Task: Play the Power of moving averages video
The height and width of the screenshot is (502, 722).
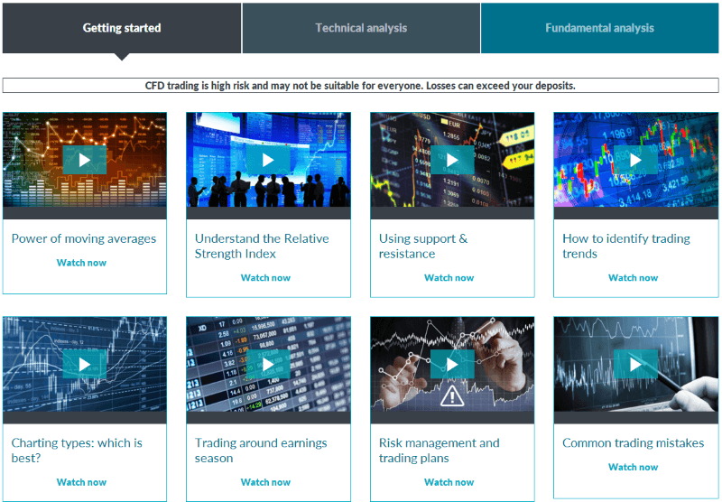Action: [84, 160]
